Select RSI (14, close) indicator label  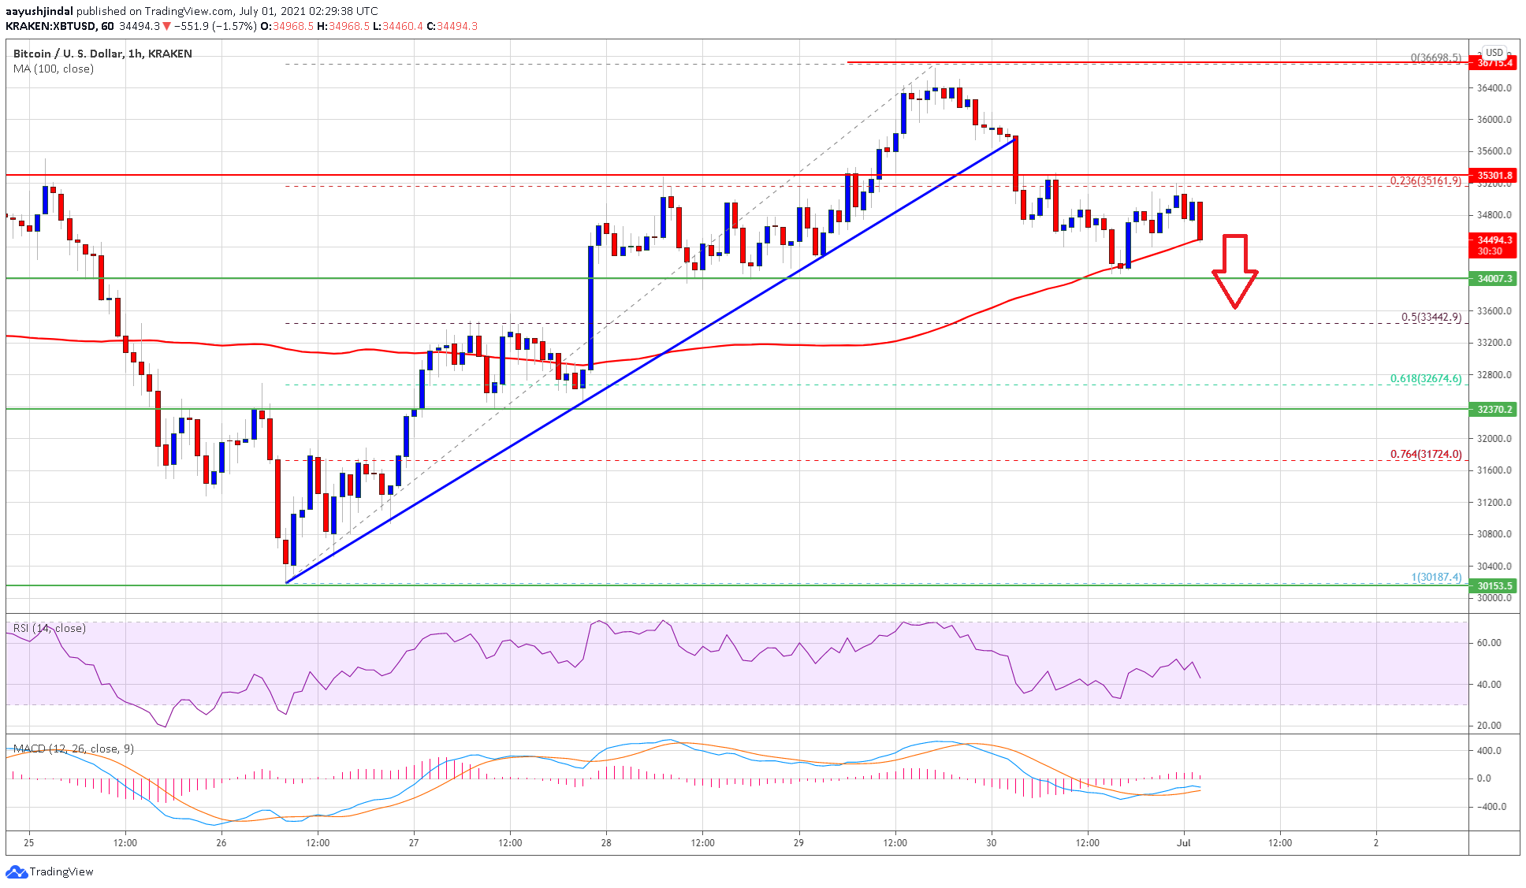[x=50, y=629]
